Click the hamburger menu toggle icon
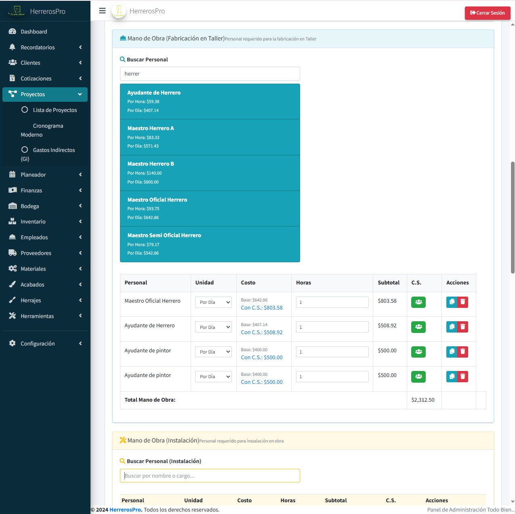 pyautogui.click(x=102, y=11)
